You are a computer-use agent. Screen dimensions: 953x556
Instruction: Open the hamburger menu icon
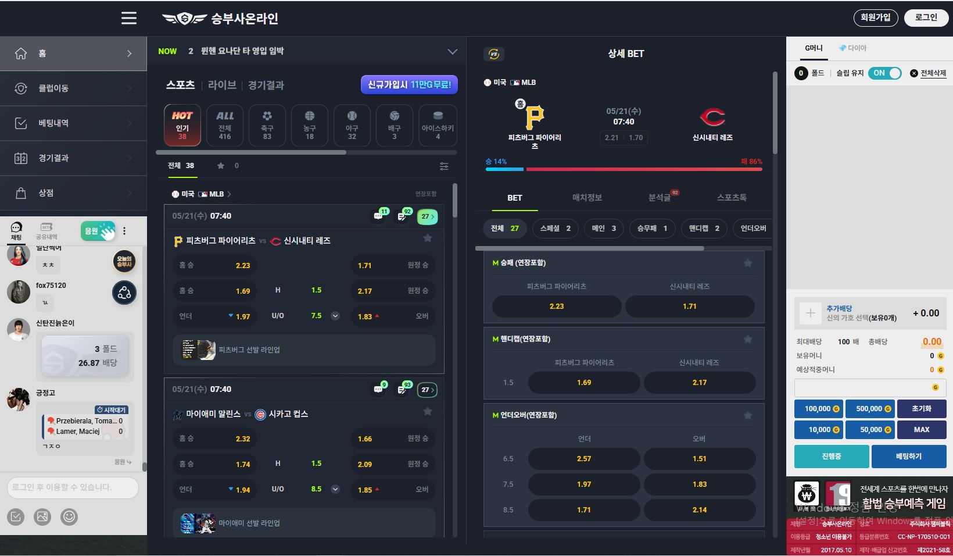point(129,18)
